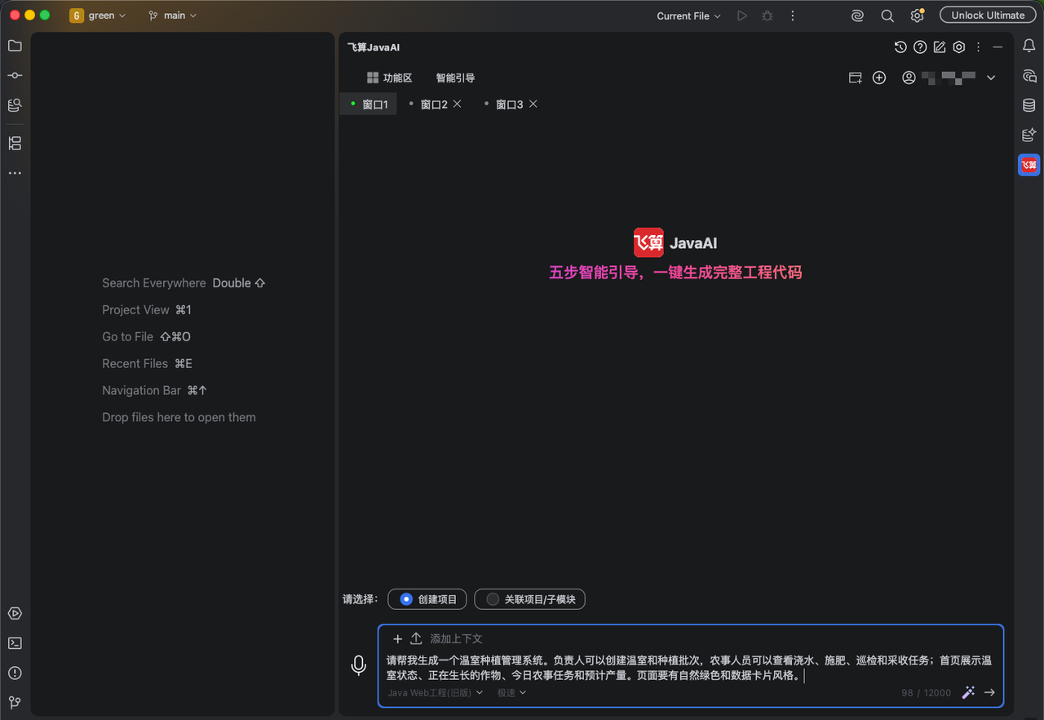Open the history clock icon in JavaAI panel
Screen dimensions: 1044x720
tap(900, 47)
